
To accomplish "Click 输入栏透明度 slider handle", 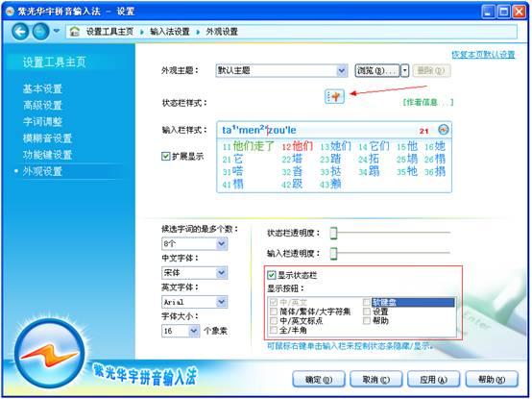I will [333, 253].
